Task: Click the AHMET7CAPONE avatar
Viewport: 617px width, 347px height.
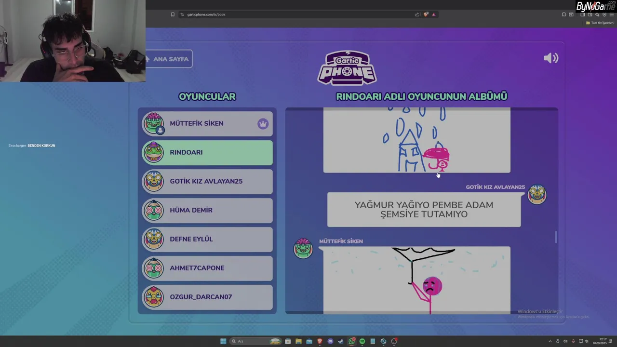Action: [x=154, y=268]
